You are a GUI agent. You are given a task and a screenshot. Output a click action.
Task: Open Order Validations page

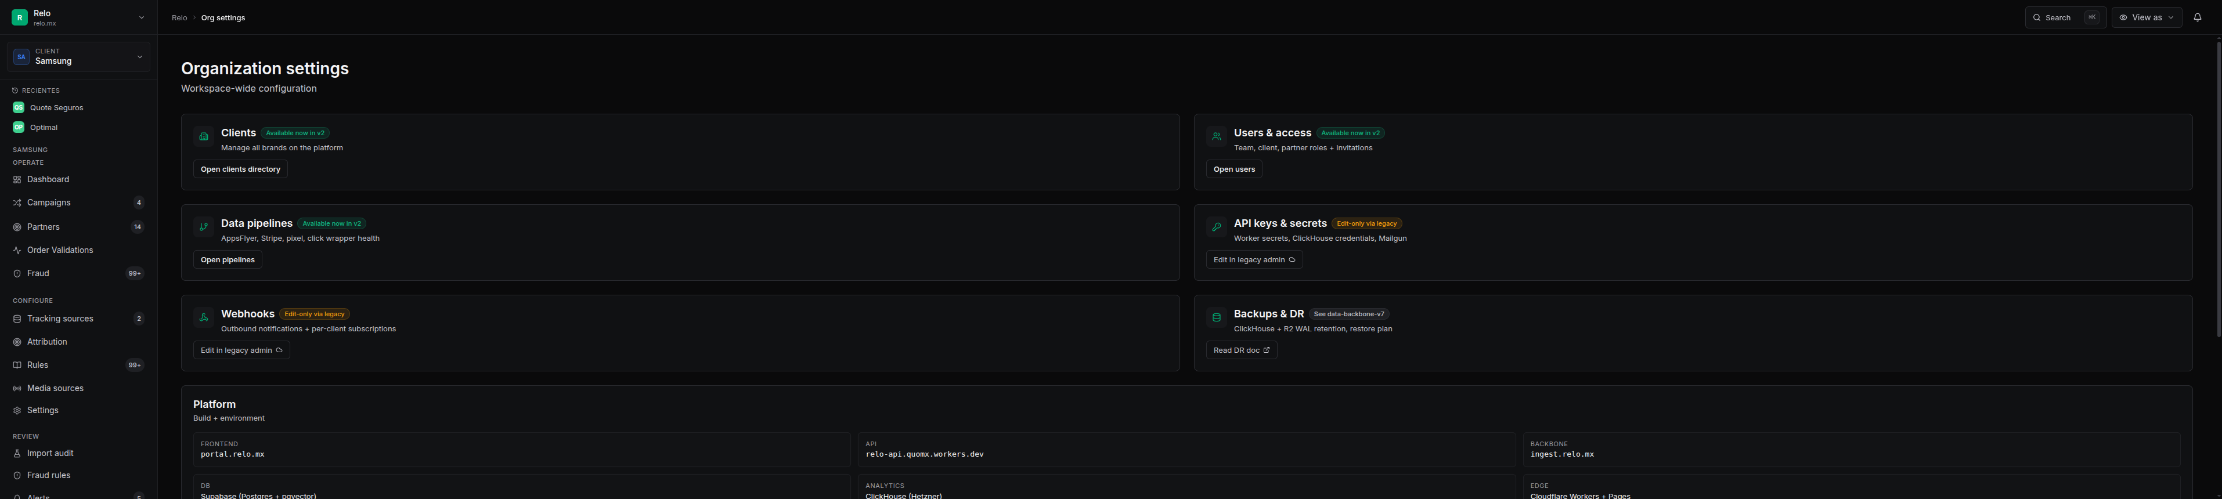click(x=60, y=250)
